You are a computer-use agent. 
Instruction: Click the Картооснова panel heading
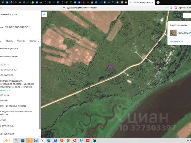pyautogui.click(x=178, y=25)
